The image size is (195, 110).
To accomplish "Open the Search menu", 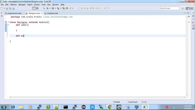I will pyautogui.click(x=30, y=5).
